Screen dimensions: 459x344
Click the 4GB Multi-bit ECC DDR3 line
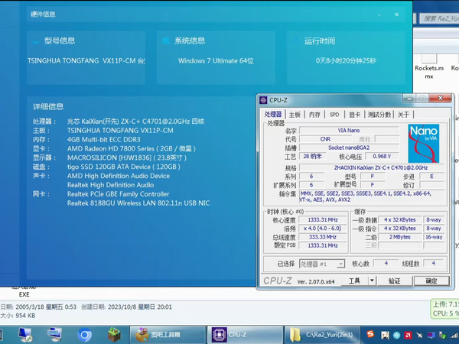(103, 140)
